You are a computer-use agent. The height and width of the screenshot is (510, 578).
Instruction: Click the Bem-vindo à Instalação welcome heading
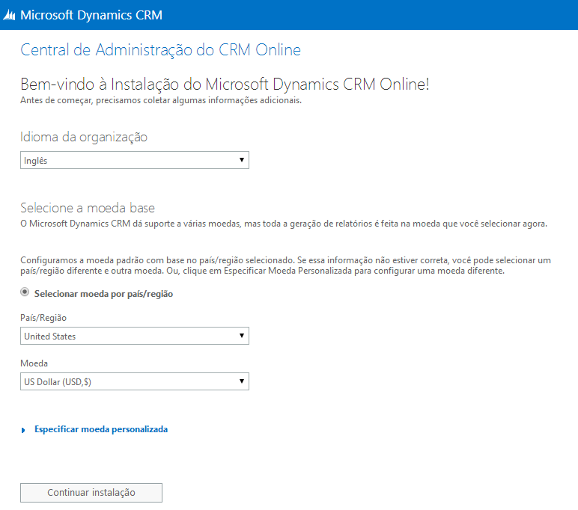[x=225, y=84]
